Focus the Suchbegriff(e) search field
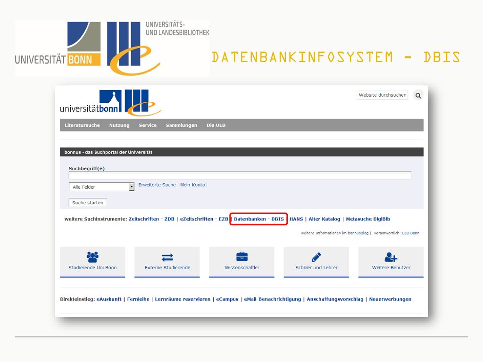Viewport: 483px width, 362px height. (x=240, y=175)
